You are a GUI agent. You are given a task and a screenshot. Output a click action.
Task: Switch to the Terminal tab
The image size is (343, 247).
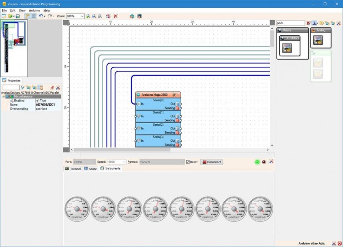pos(73,169)
